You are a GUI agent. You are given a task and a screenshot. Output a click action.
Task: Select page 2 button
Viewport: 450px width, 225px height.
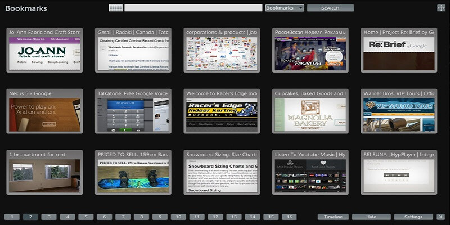tap(30, 217)
